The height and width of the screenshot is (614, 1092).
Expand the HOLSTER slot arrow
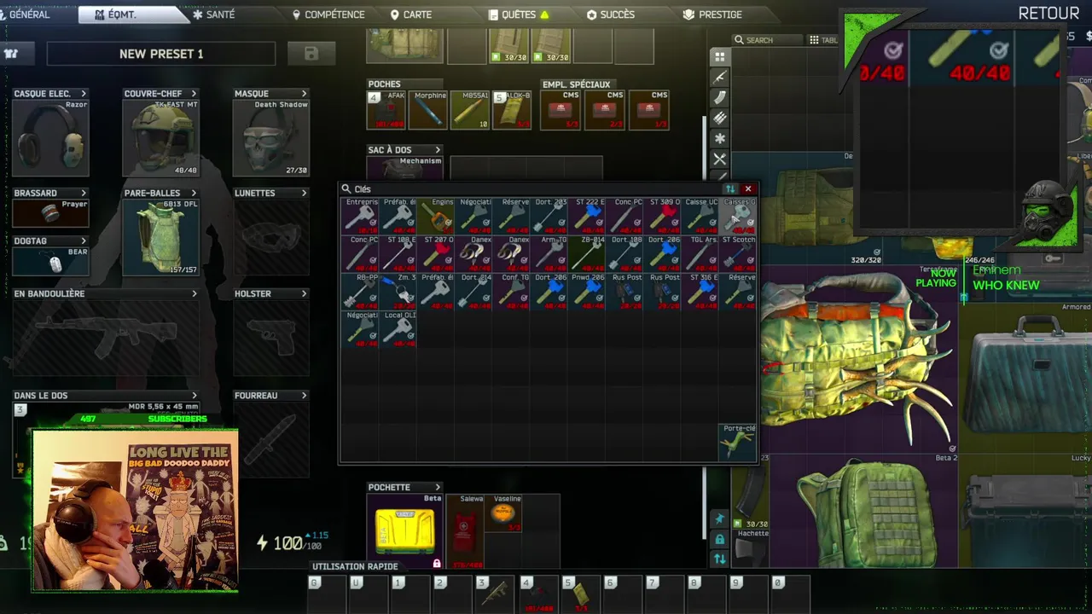click(304, 294)
